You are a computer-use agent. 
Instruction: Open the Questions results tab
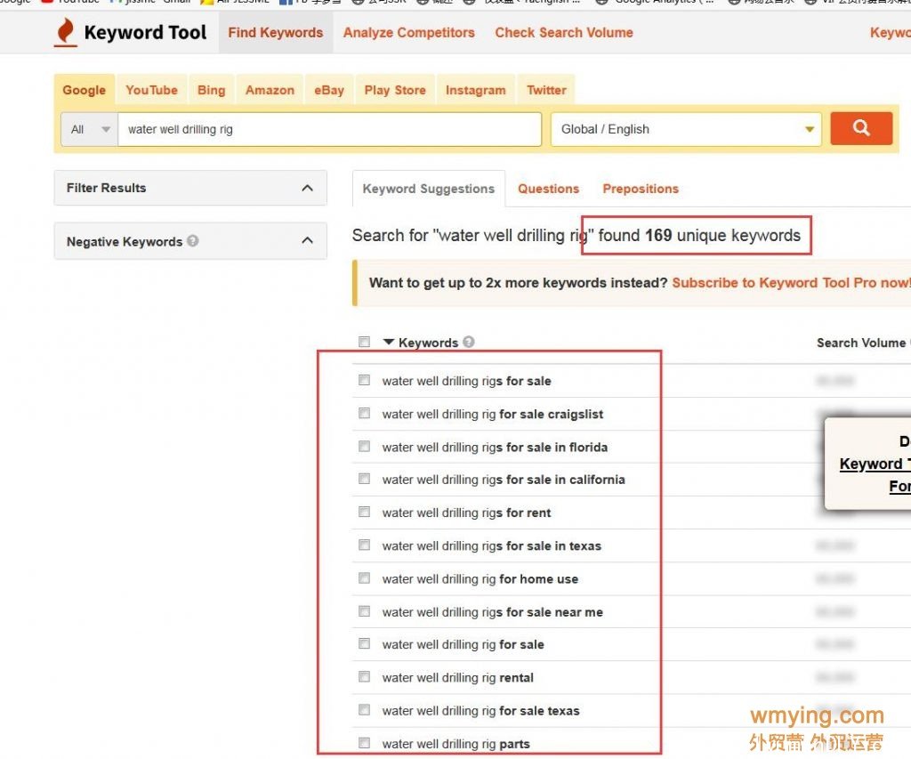pos(548,189)
